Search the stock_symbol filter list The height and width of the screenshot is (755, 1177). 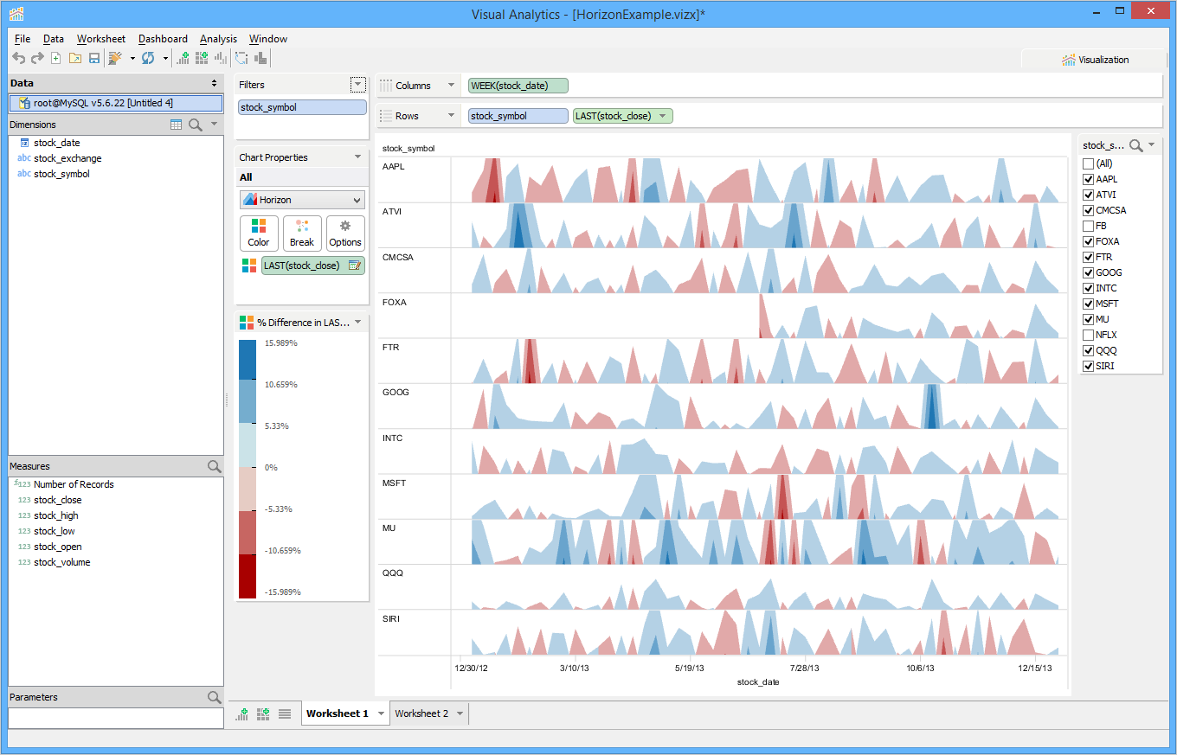pos(1136,145)
